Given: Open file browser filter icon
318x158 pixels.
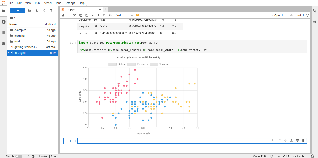Looking at the screenshot, I should coord(51,10).
